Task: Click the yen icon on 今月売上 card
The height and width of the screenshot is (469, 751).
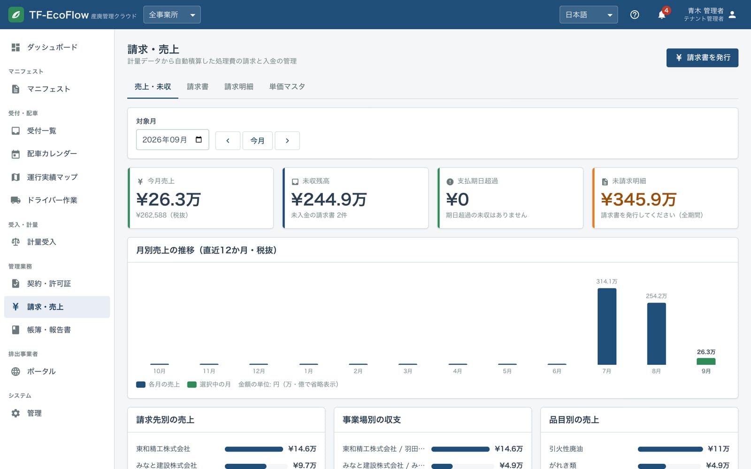Action: [x=140, y=182]
